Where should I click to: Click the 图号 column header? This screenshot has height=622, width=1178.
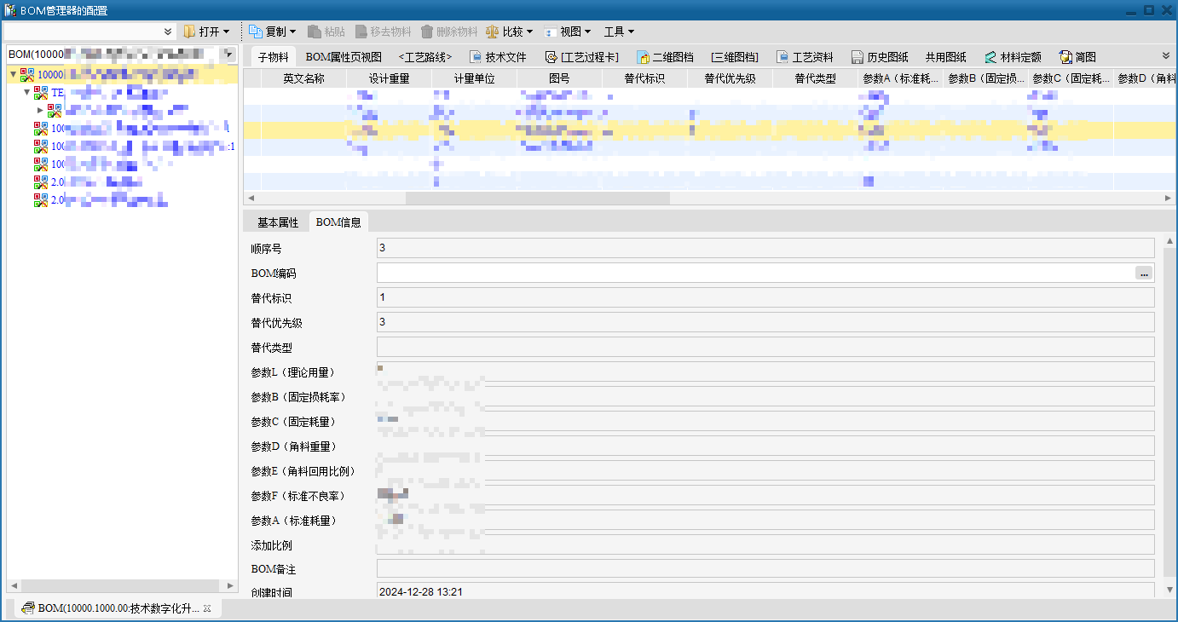[x=559, y=78]
